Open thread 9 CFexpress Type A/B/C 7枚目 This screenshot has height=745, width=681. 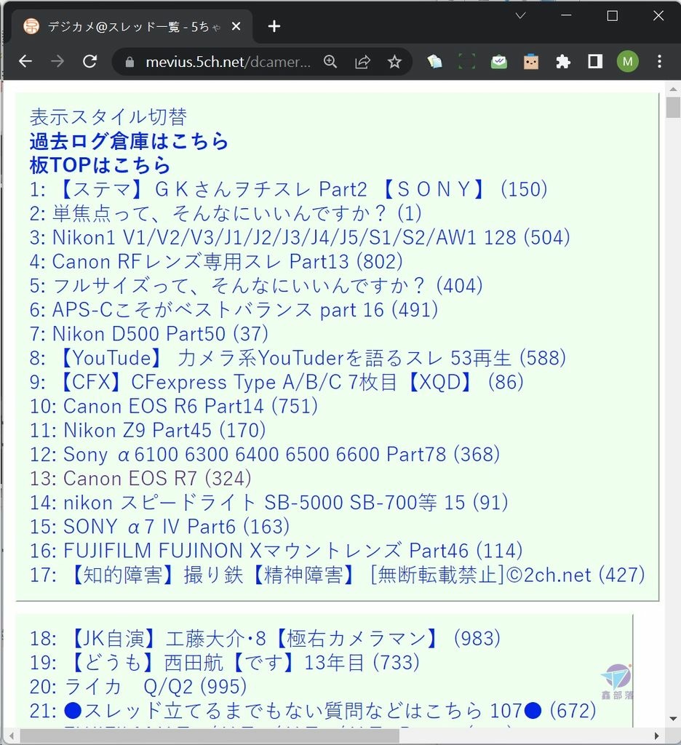[276, 382]
